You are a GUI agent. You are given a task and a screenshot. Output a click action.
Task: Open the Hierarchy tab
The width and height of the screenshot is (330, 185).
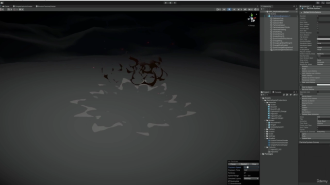[x=266, y=6]
